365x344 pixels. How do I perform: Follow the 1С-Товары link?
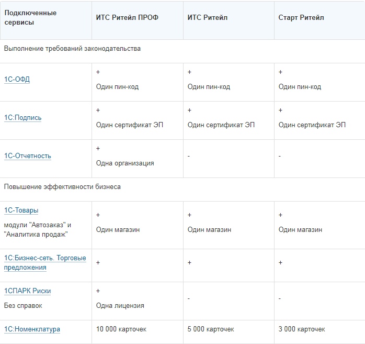(21, 210)
